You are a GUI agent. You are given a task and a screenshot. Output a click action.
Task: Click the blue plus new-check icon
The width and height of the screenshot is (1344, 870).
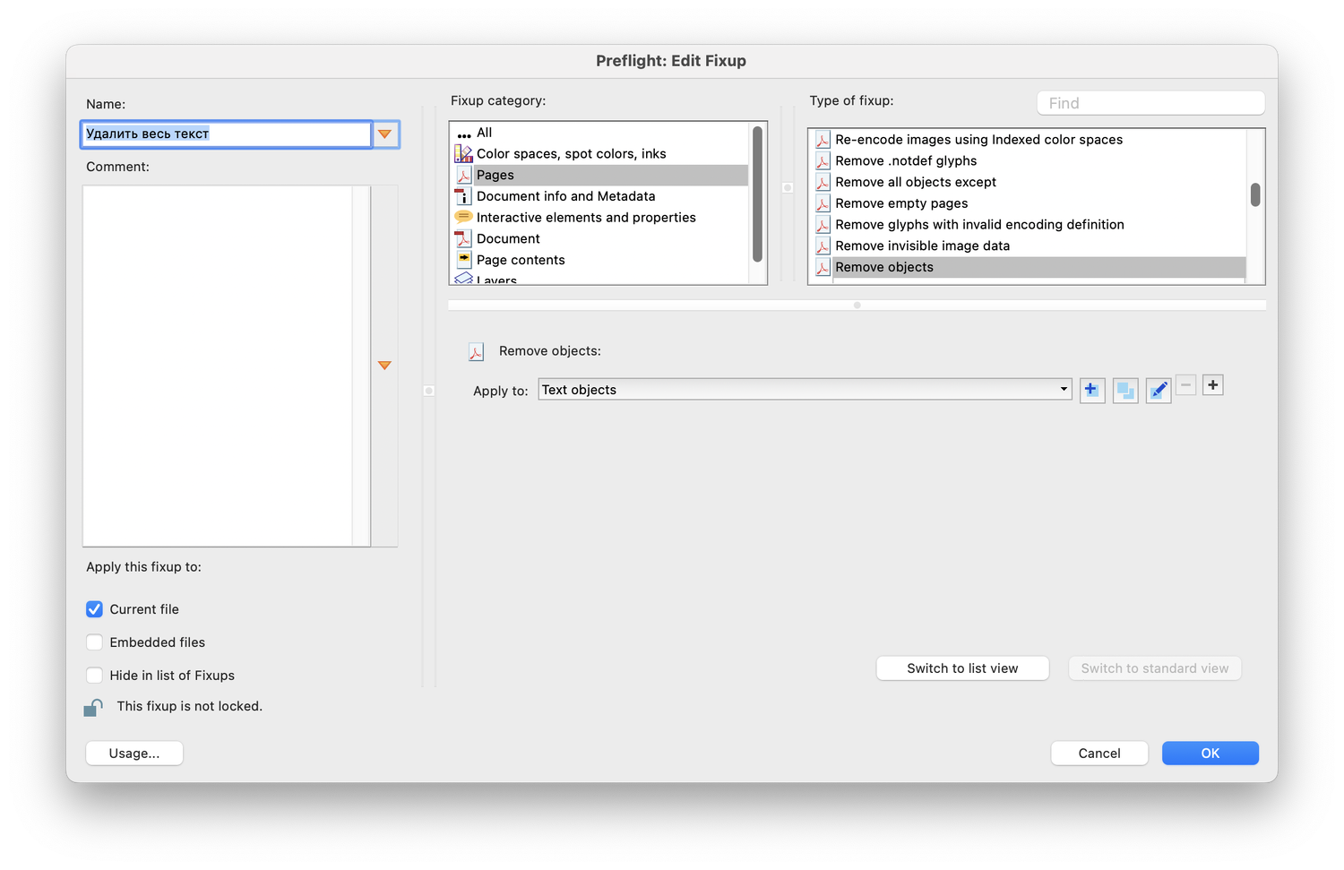click(x=1091, y=391)
